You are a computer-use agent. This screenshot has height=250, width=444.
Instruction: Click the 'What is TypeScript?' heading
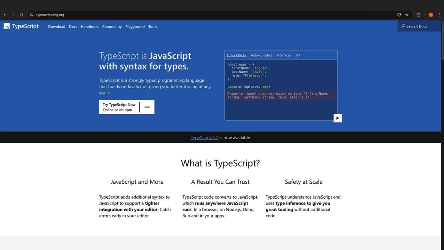tap(220, 163)
